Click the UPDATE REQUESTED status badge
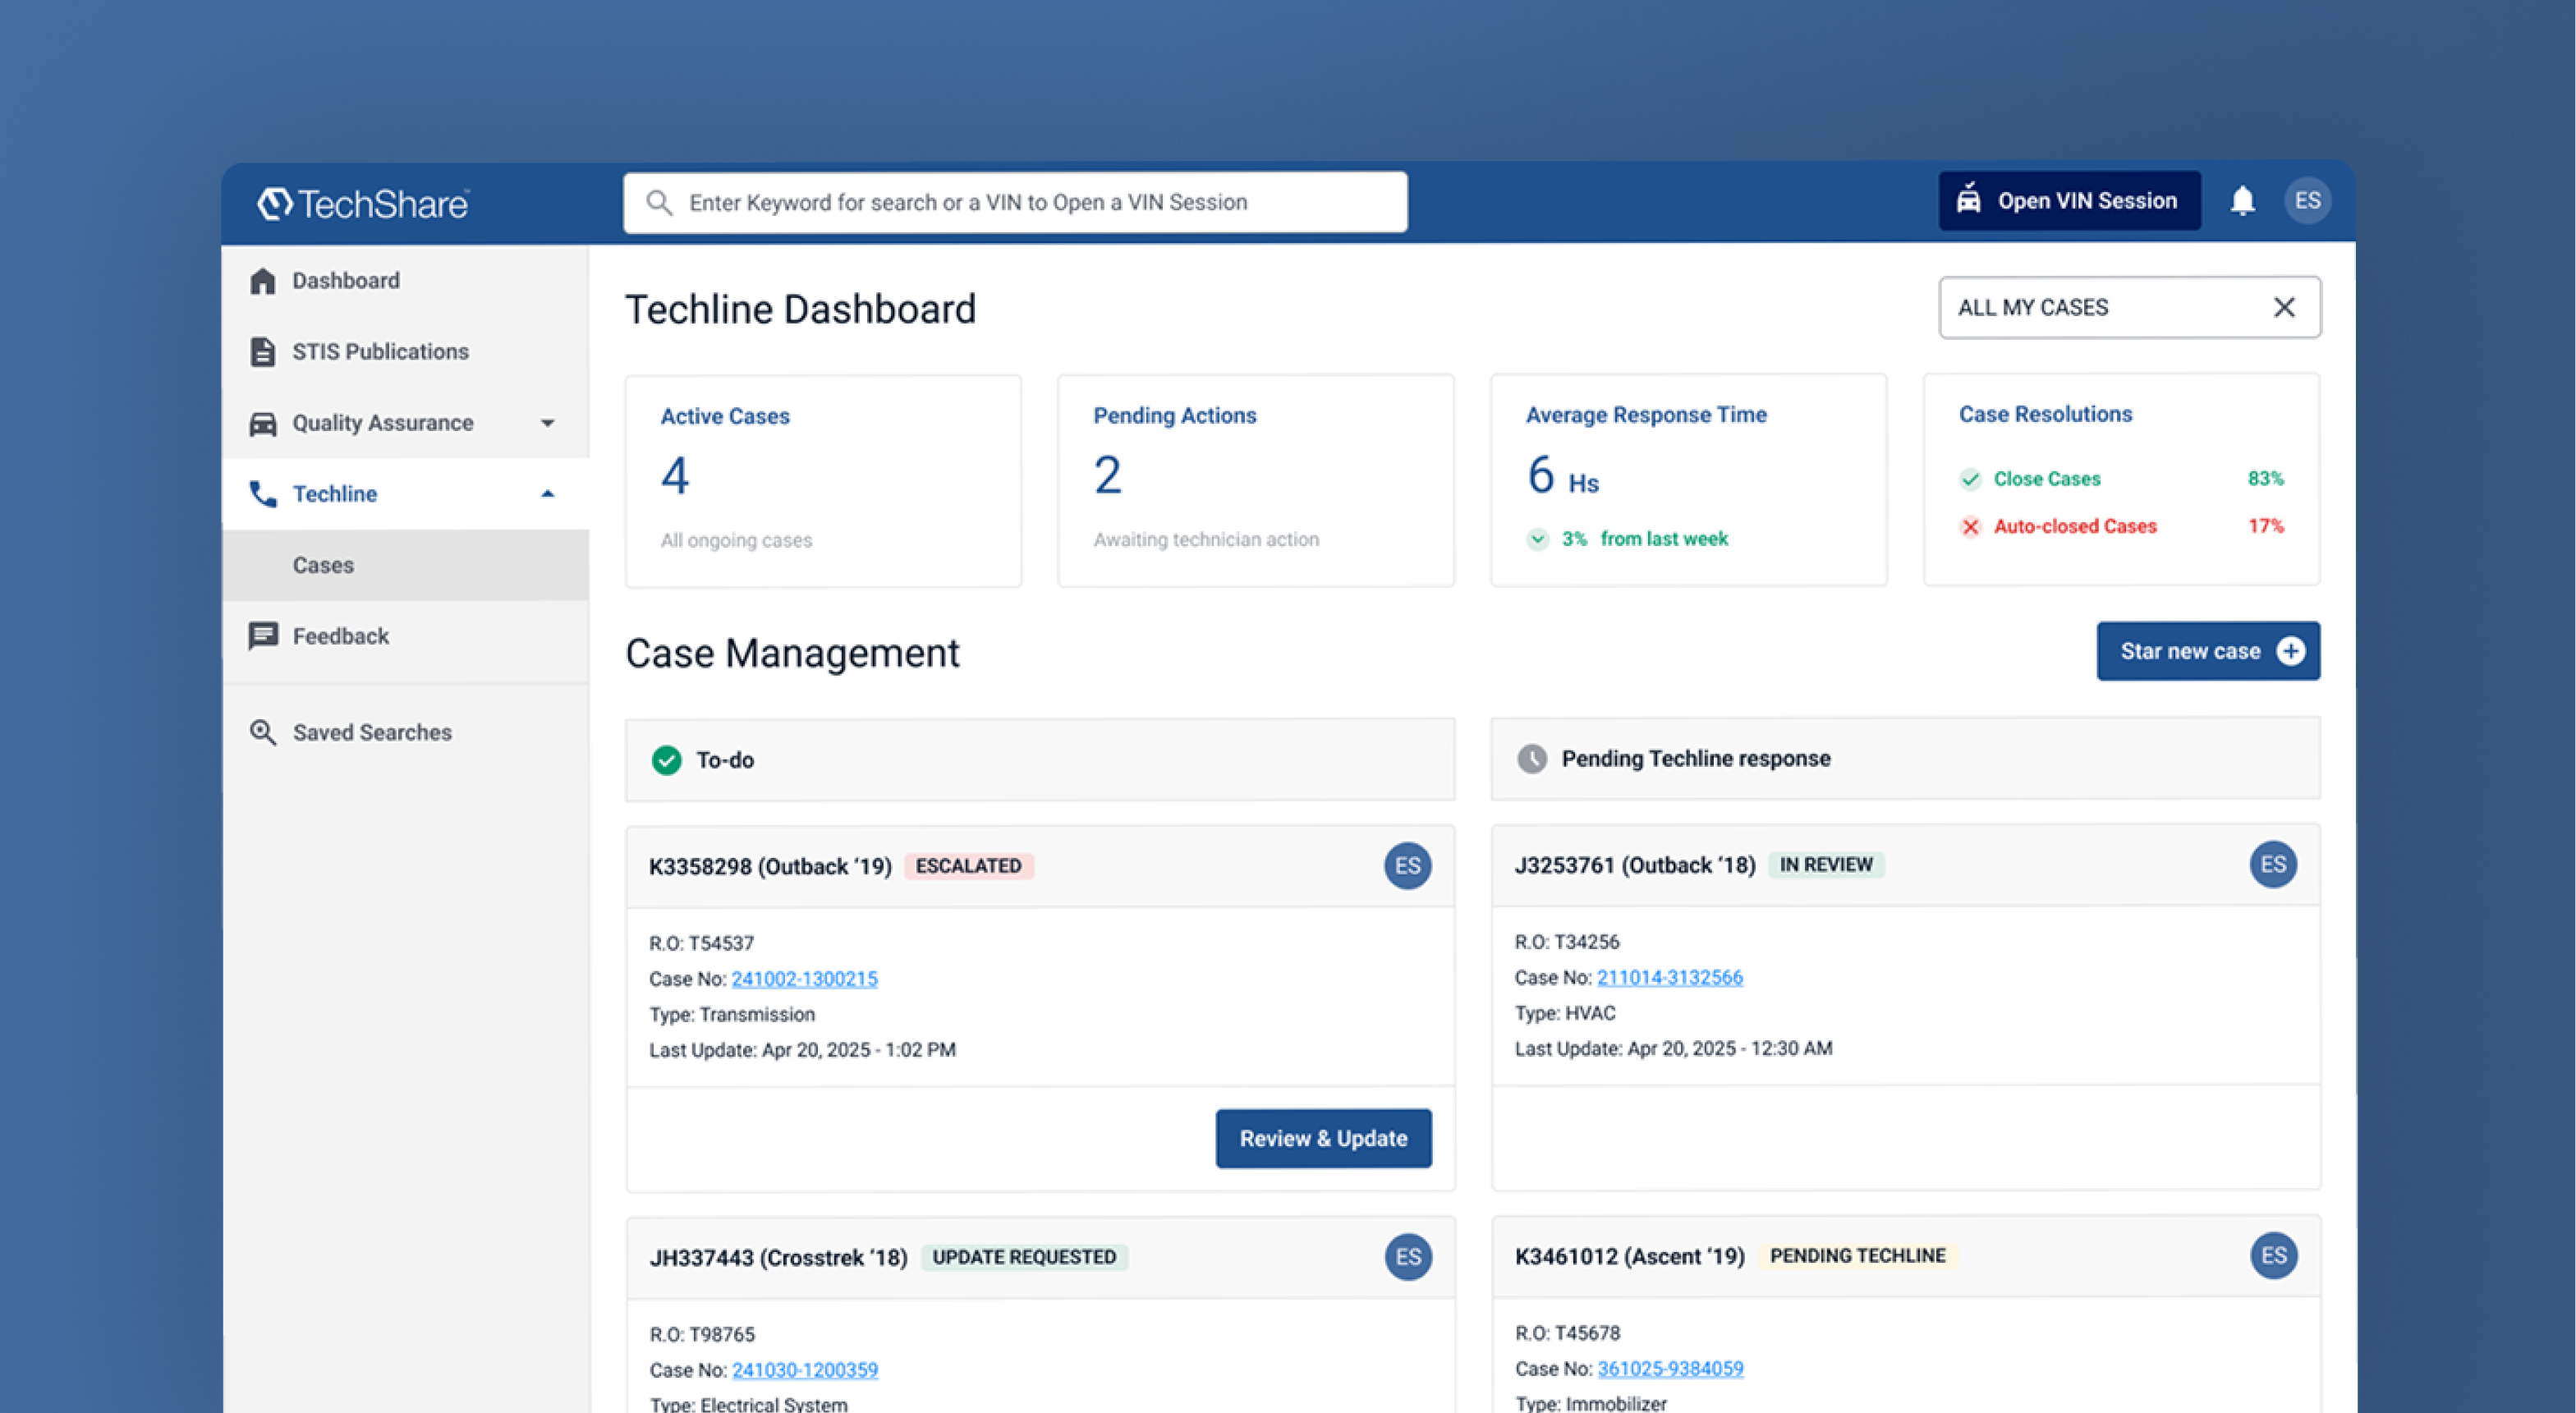This screenshot has width=2576, height=1413. click(1025, 1258)
